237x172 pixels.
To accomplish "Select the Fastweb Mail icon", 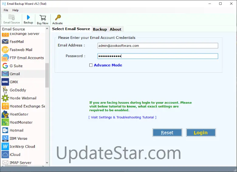I will click(x=5, y=50).
